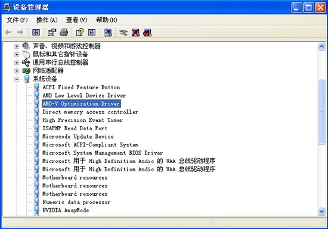
Task: Close the 设备管理器 window
Action: pos(321,8)
